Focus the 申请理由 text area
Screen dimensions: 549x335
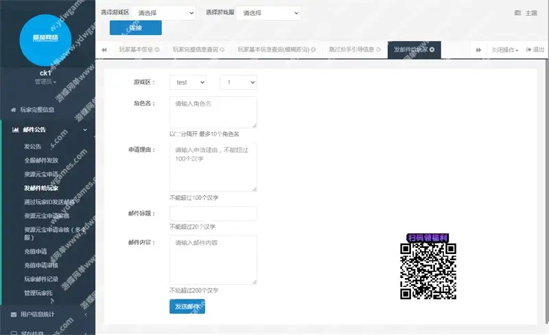point(213,167)
